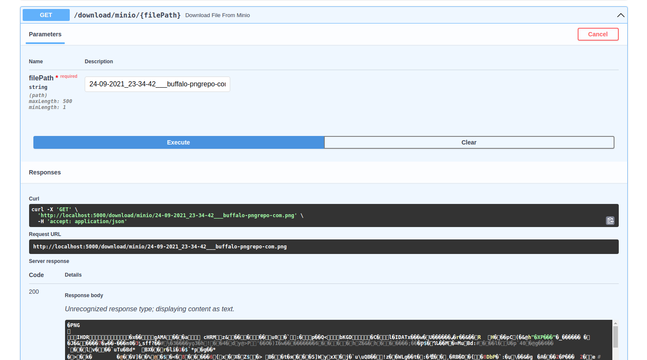Viewport: 647px width, 360px height.
Task: Click the response body scrollbar thumb
Action: click(615, 337)
